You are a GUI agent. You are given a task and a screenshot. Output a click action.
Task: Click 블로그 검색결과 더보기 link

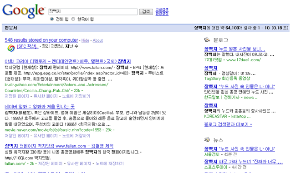click(x=228, y=124)
